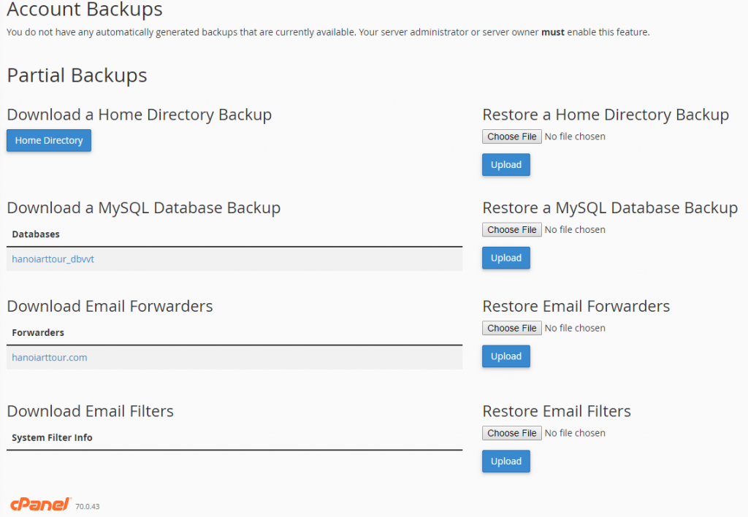This screenshot has height=517, width=748.
Task: Choose File for Email Filters restore
Action: point(512,433)
